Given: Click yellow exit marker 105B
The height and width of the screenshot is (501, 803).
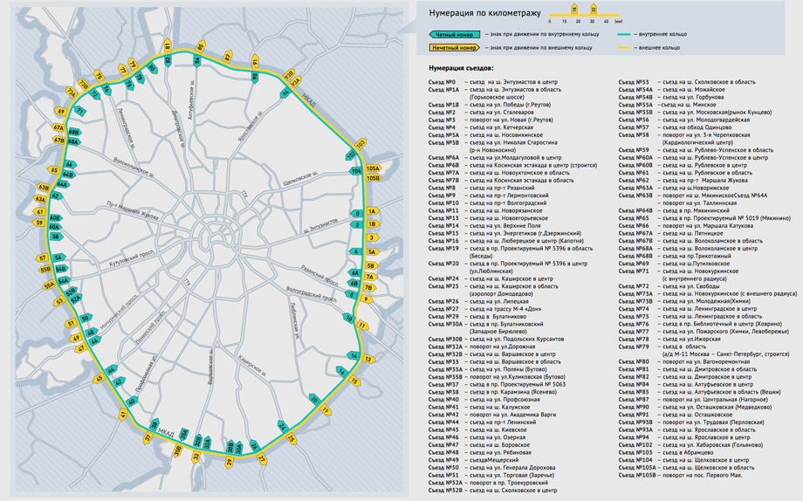Looking at the screenshot, I should [374, 178].
